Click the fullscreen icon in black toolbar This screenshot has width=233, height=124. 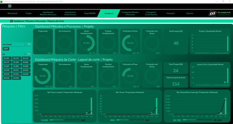click(x=10, y=6)
